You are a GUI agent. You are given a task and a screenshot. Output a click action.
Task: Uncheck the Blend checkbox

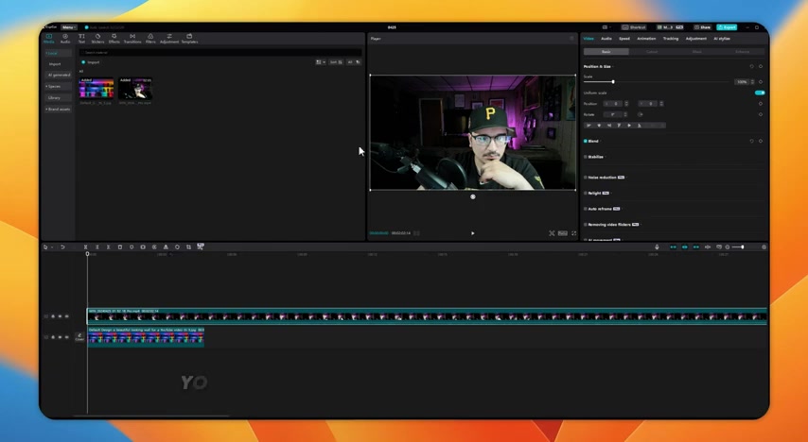point(586,141)
